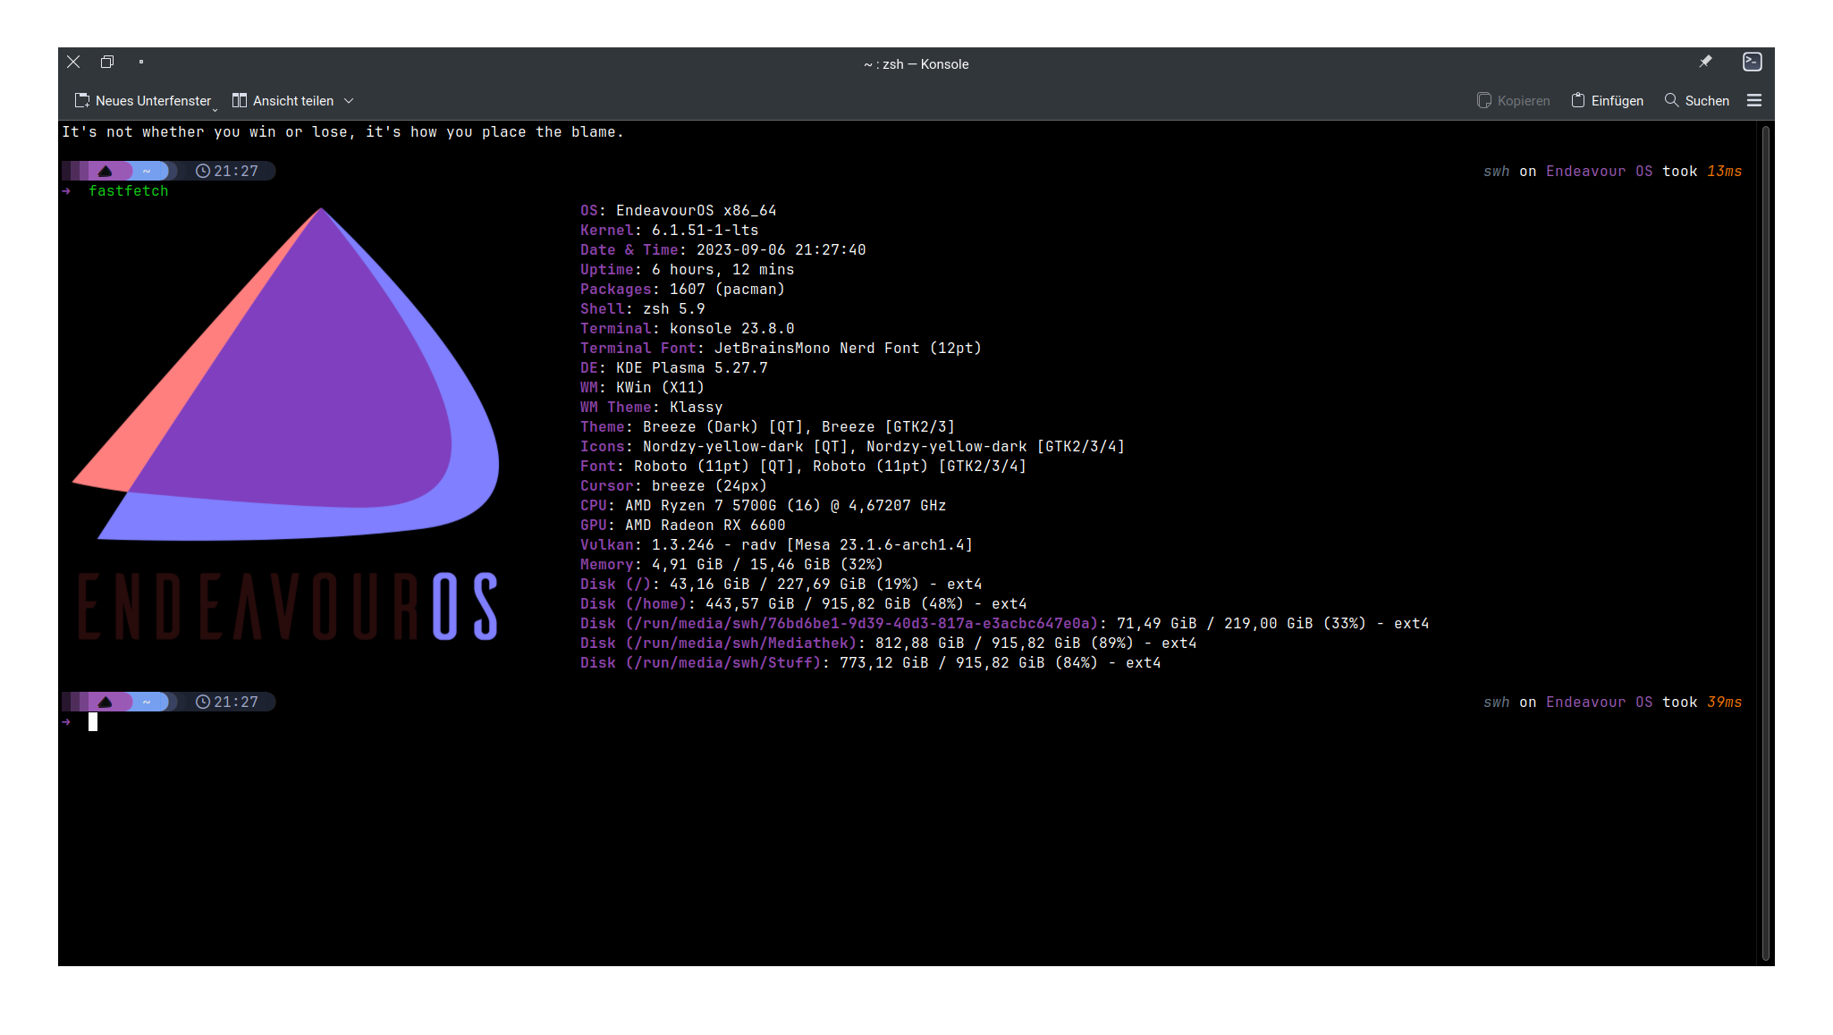Image resolution: width=1833 pixels, height=1035 pixels.
Task: Click the Ansicht teilen split-view icon
Action: point(240,100)
